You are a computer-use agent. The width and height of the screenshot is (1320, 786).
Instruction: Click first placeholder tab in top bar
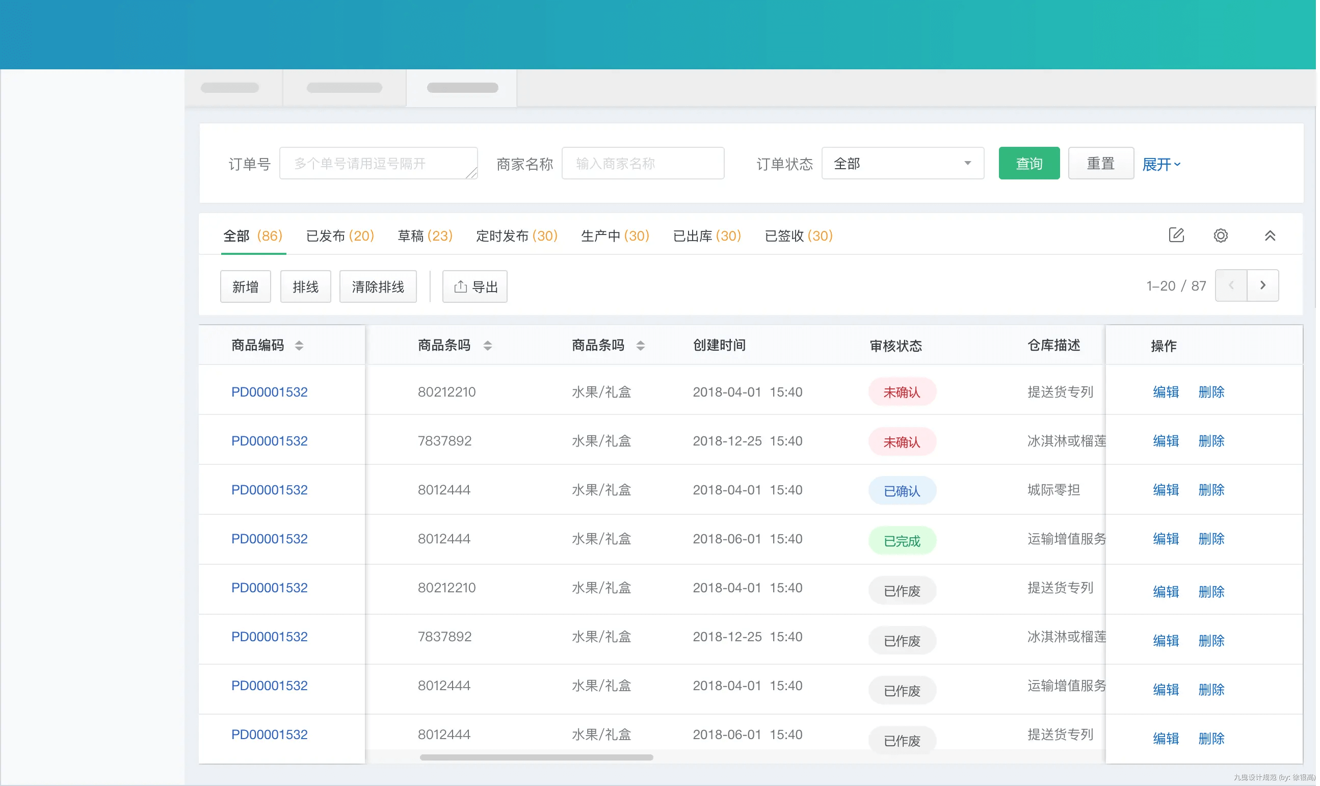tap(233, 88)
